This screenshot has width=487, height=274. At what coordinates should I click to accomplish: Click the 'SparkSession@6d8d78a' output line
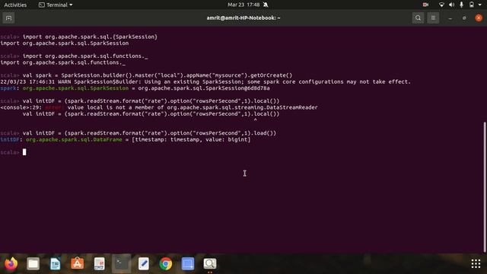[135, 88]
